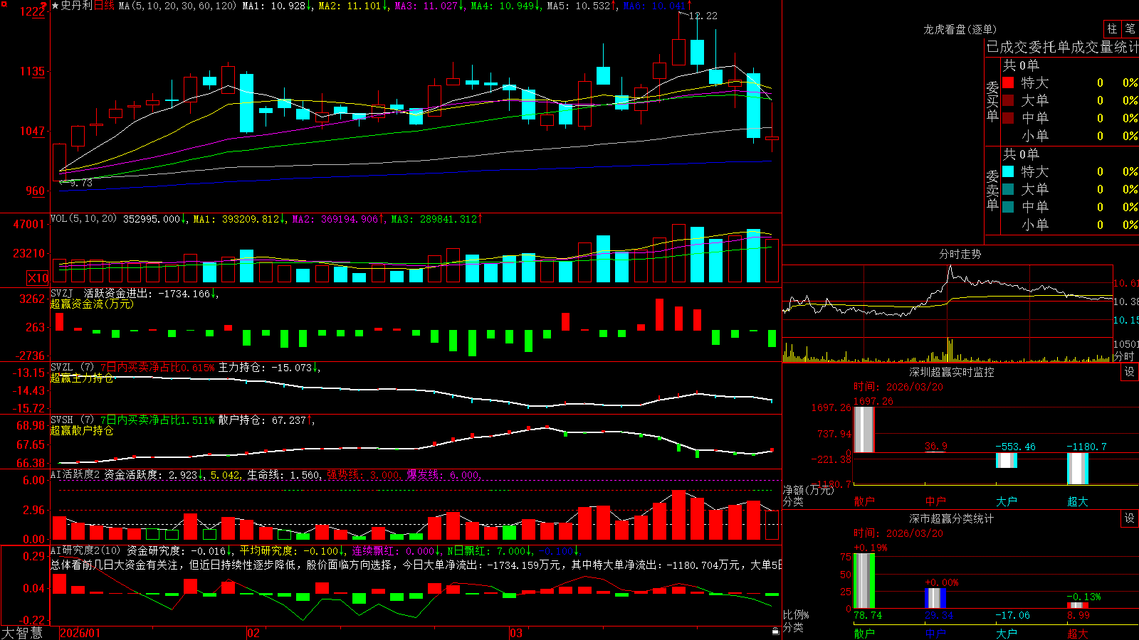
Task: Click 散户 category label in 深市超赢分类统计
Action: point(864,633)
